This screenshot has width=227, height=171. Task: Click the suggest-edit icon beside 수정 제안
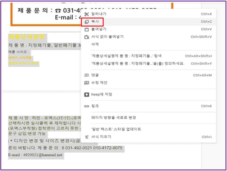pos(87,83)
